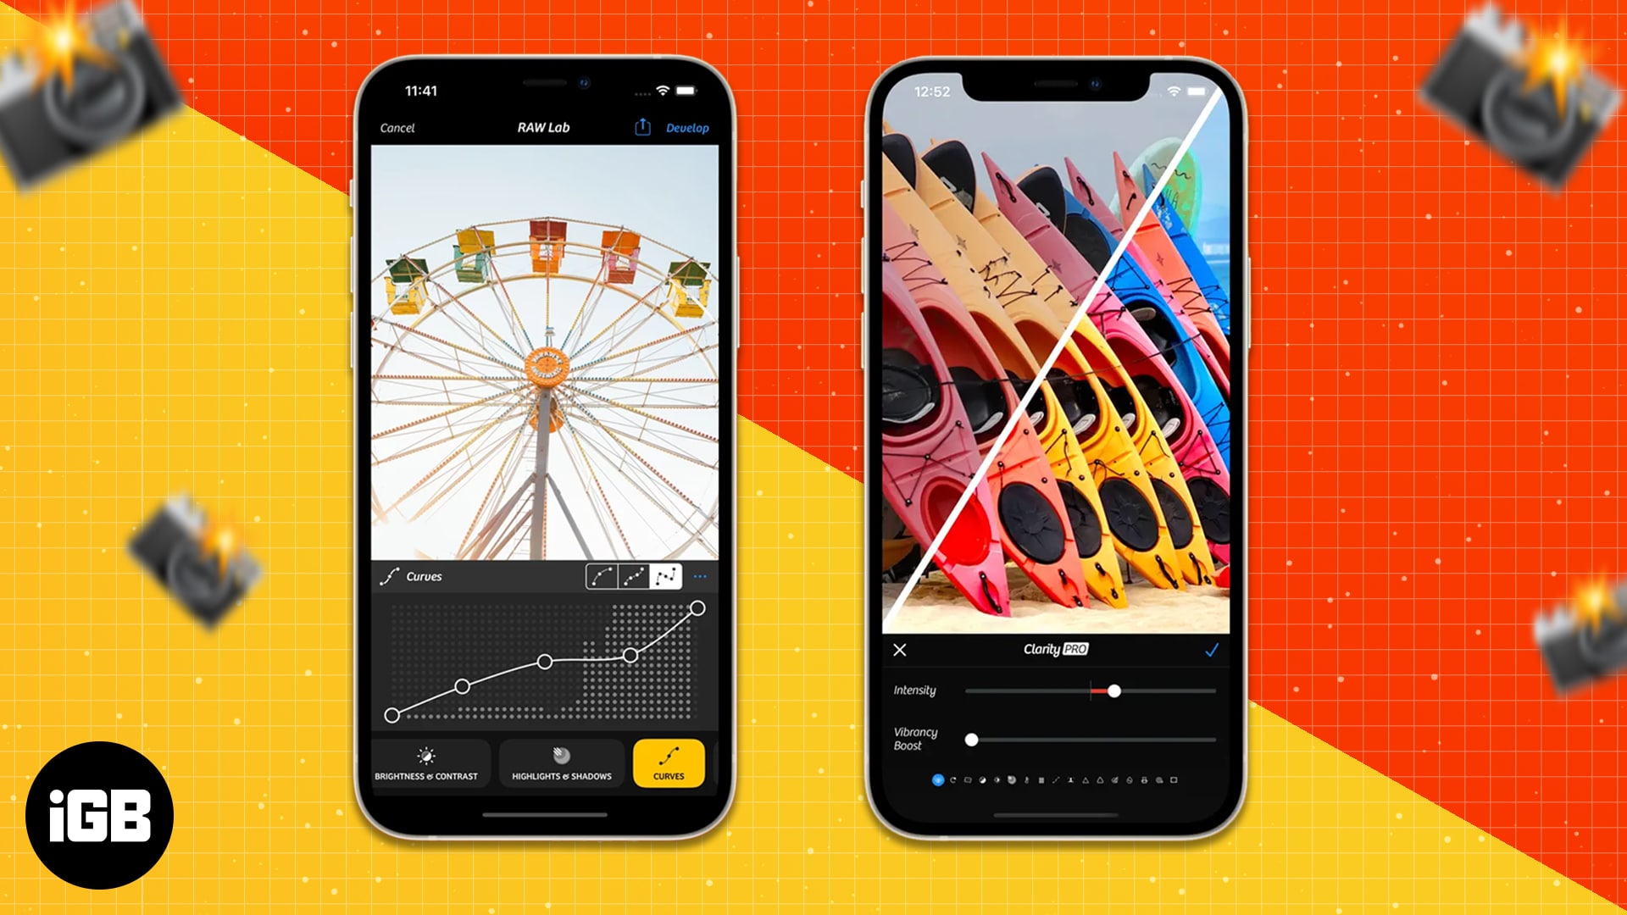
Task: Expand additional filter icons in Clarity PRO toolbar
Action: click(x=1174, y=779)
